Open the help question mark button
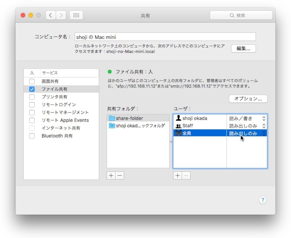Image resolution: width=291 pixels, height=238 pixels. 263,200
